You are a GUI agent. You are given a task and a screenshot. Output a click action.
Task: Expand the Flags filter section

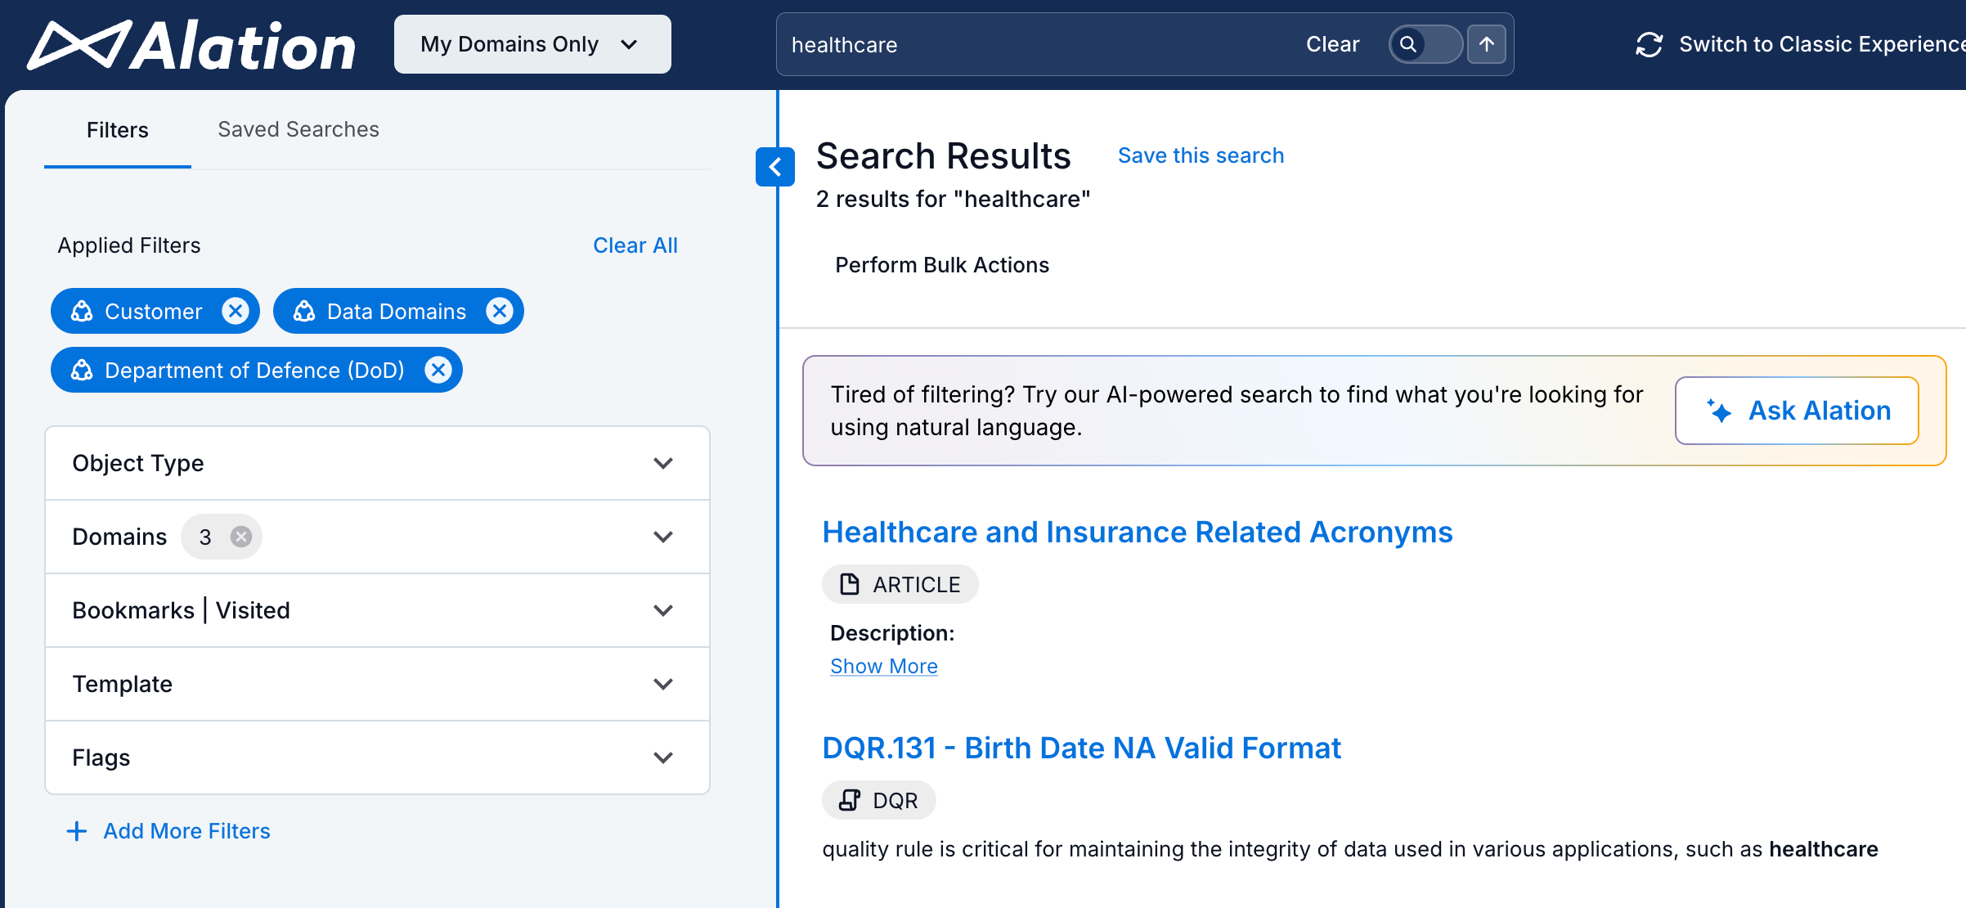pos(663,757)
